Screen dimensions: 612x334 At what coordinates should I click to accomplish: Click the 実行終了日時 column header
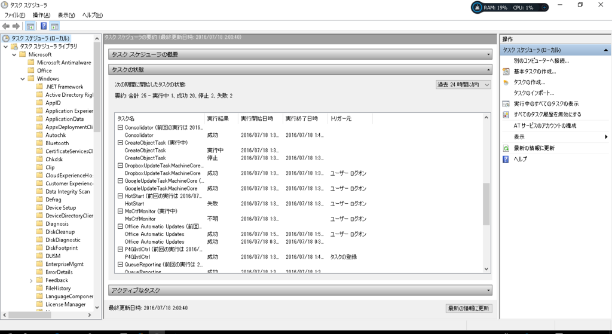pyautogui.click(x=305, y=119)
